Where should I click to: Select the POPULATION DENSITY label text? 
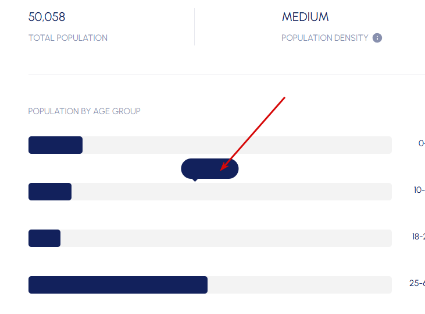click(x=325, y=38)
